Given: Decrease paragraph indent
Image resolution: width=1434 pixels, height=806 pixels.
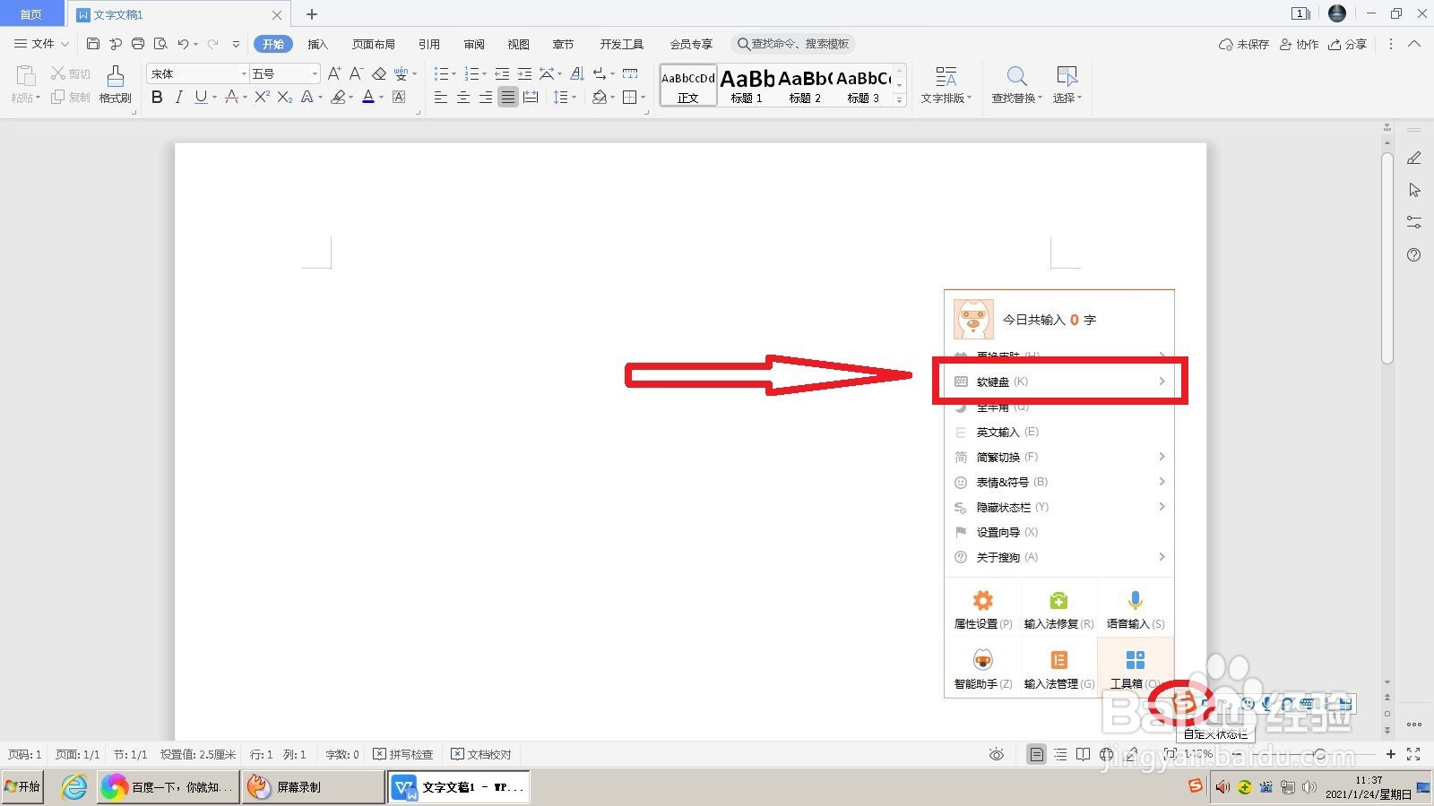Looking at the screenshot, I should click(x=502, y=73).
